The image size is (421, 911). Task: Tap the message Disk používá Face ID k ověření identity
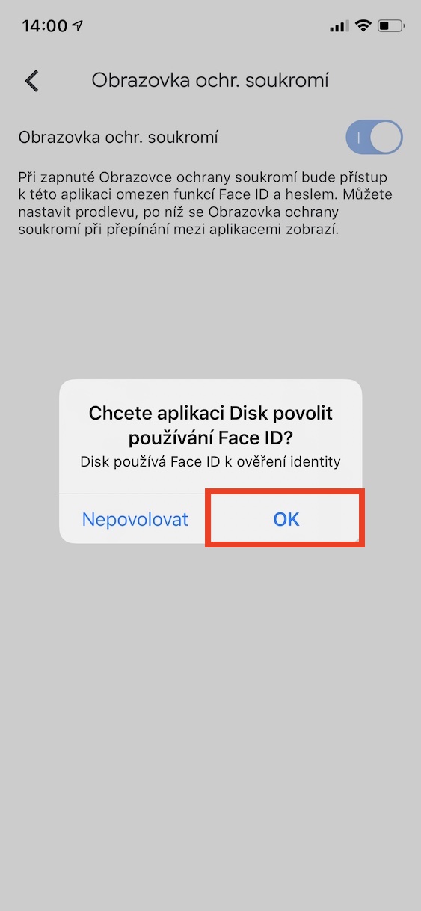tap(211, 462)
